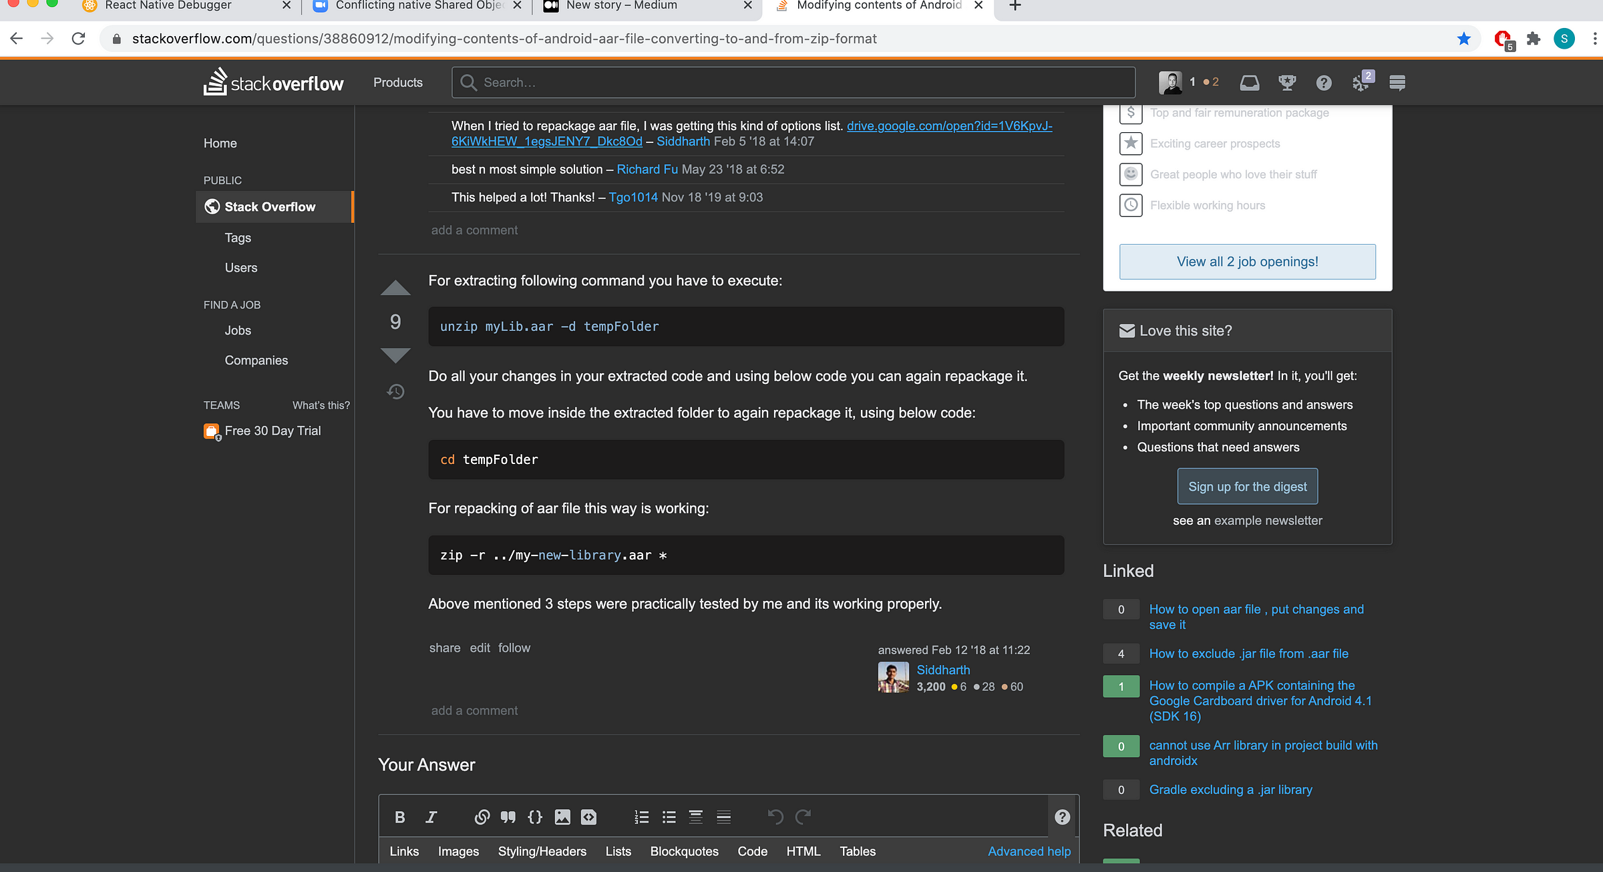Open the inbox icon in top bar
The image size is (1603, 872).
click(x=1249, y=83)
